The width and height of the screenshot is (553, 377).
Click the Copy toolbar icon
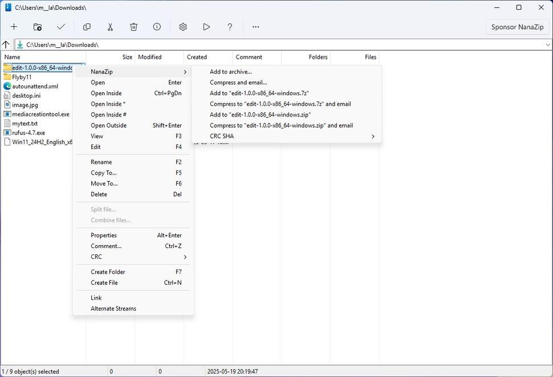86,27
